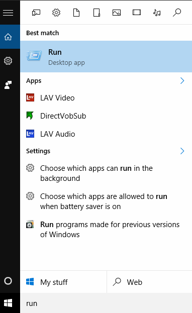
Task: Filter results by Apps icon
Action: click(x=36, y=13)
